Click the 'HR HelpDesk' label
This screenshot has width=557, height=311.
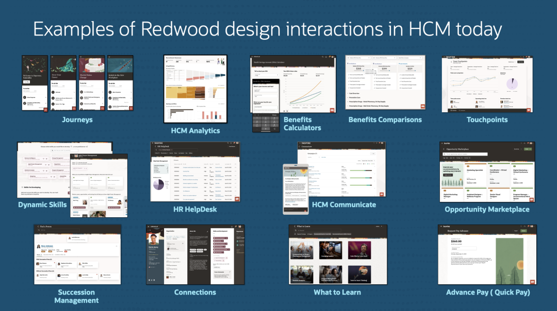(195, 209)
